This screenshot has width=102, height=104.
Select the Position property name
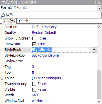tap(11, 27)
